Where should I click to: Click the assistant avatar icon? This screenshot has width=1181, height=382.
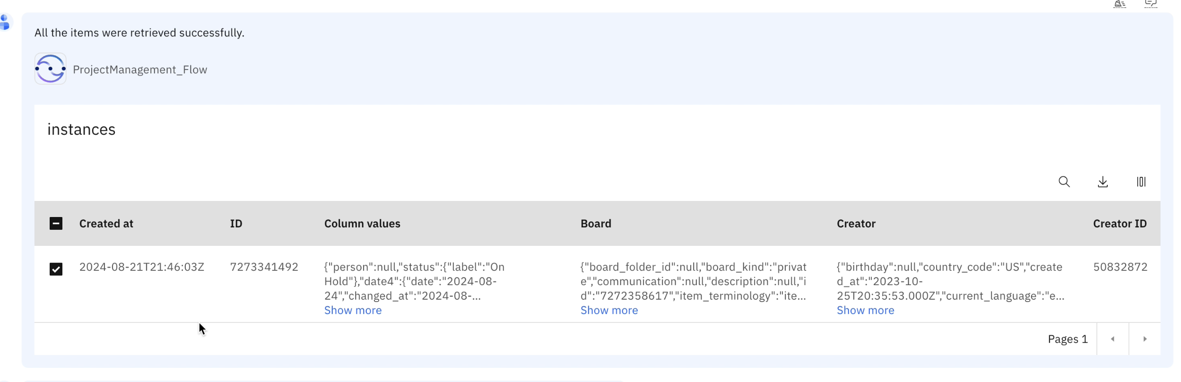pos(5,22)
